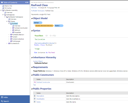Click the icon beside Enumerations
The image size is (128, 103).
9,43
